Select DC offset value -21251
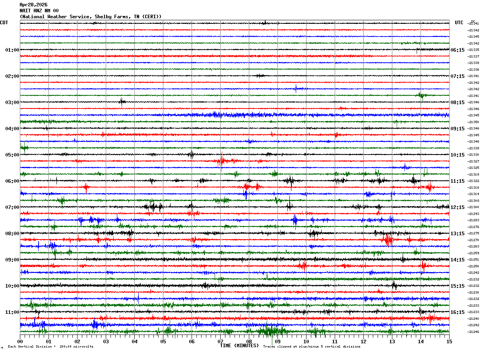The width and height of the screenshot is (481, 352). [x=473, y=260]
